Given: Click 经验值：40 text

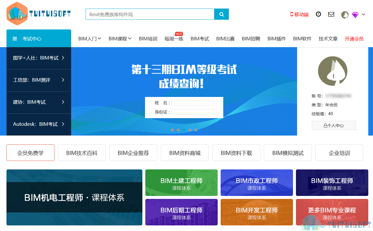Looking at the screenshot, I should 322,114.
